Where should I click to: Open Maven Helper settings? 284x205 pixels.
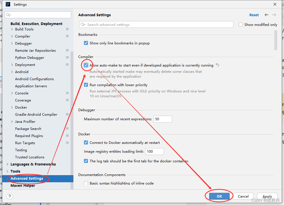pyautogui.click(x=23, y=185)
